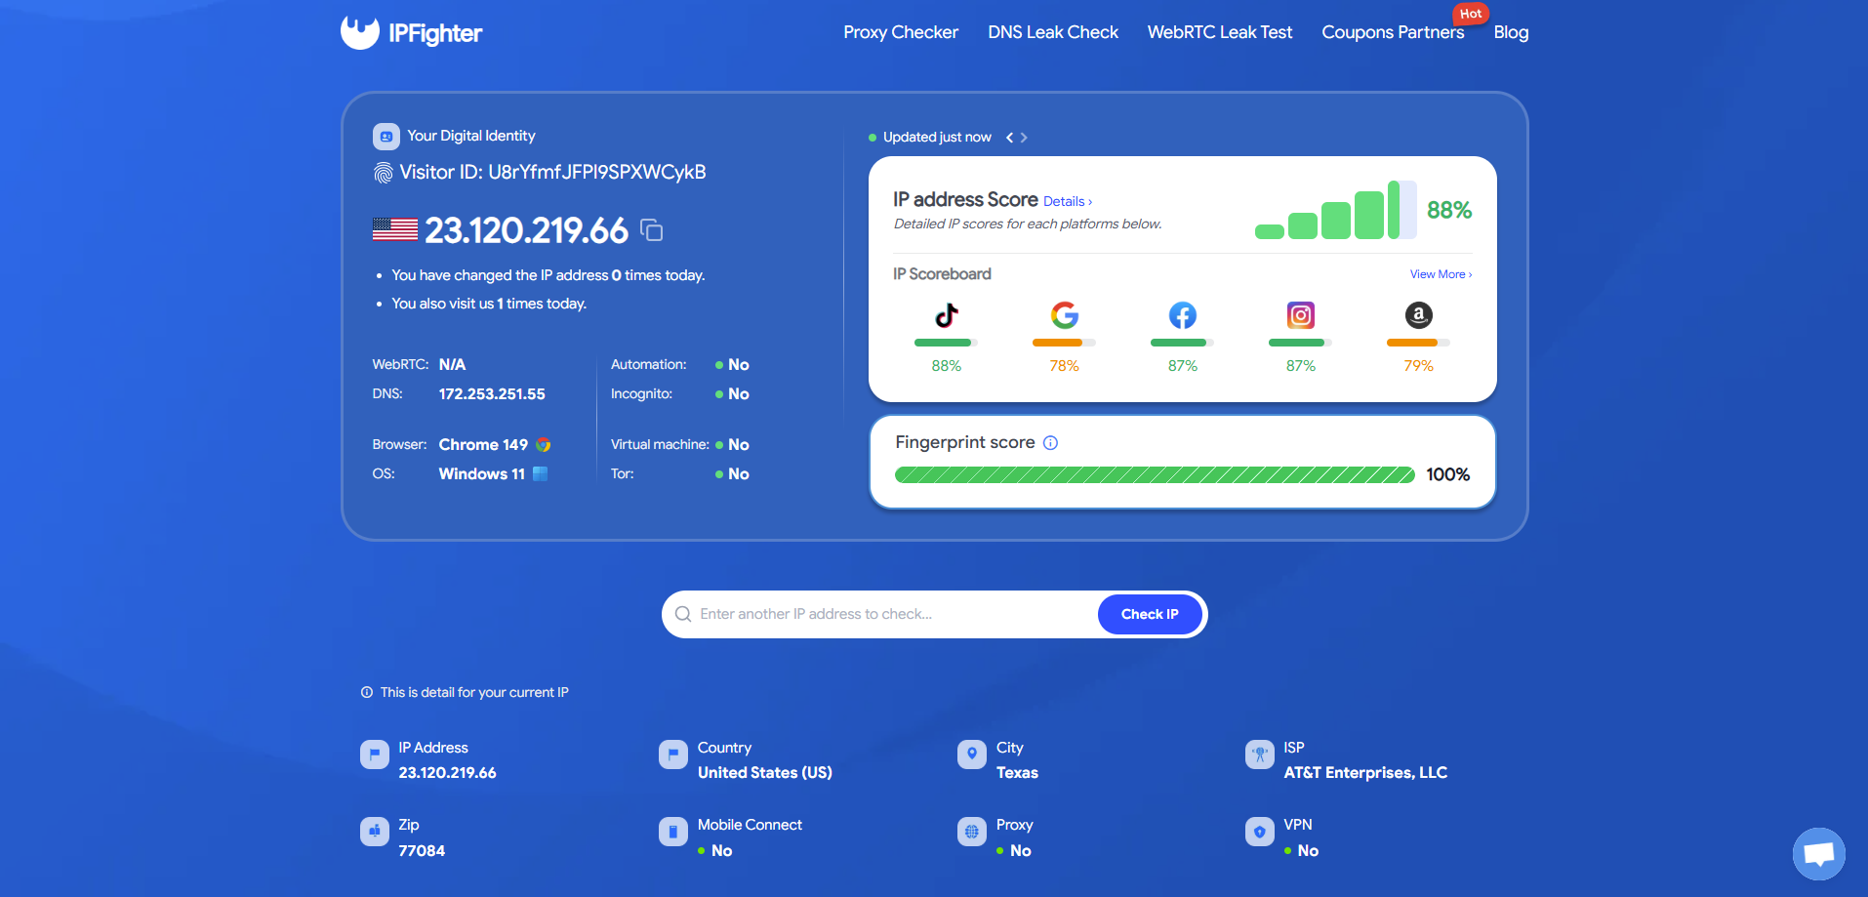Click the City location pin icon

click(x=971, y=754)
